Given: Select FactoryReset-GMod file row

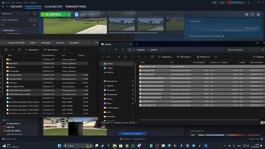Looking at the screenshot, I should click(x=47, y=87).
